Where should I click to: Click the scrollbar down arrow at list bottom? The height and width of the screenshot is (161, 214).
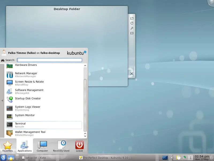[x=85, y=136]
